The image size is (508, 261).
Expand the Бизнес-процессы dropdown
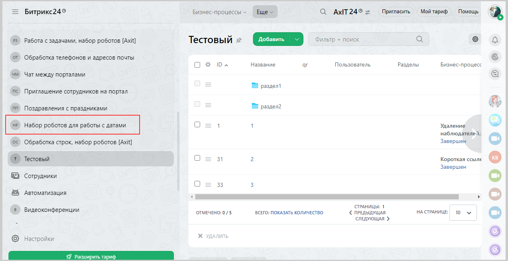click(x=220, y=12)
